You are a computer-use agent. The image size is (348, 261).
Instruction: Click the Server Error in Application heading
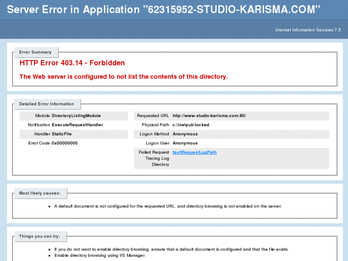pos(164,10)
